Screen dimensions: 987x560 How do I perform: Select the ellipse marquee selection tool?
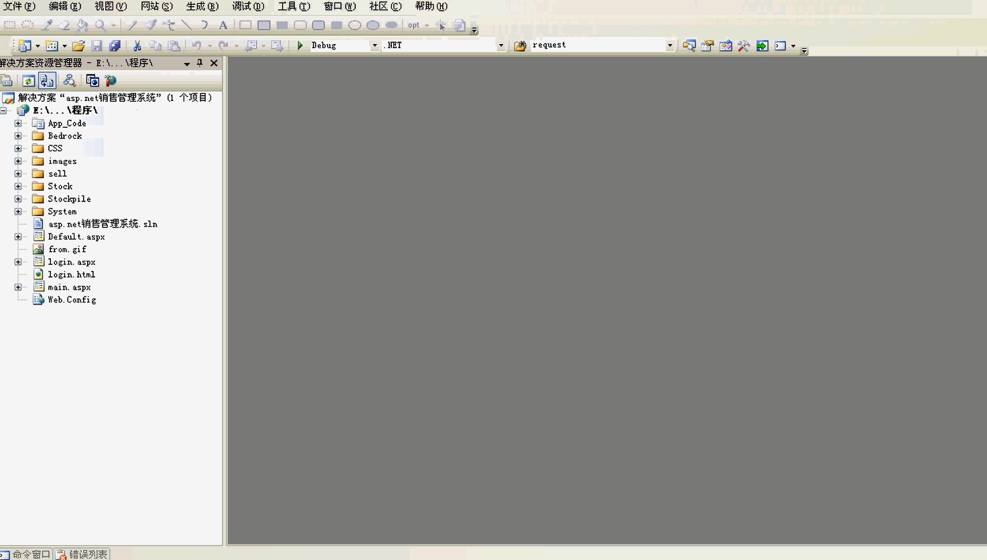[x=27, y=25]
